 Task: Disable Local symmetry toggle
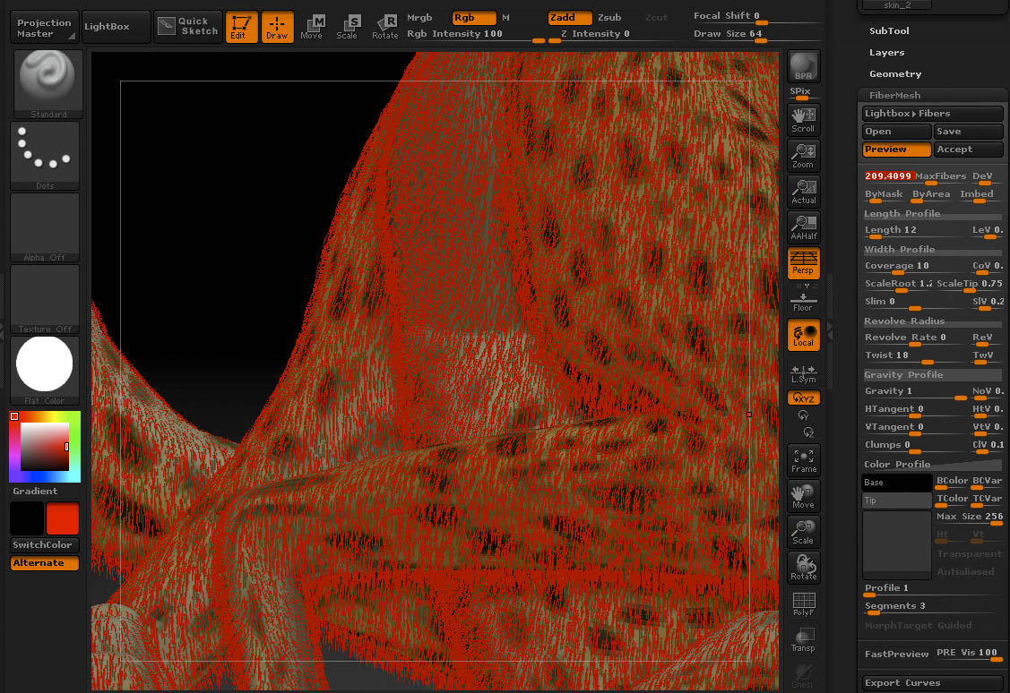[803, 335]
